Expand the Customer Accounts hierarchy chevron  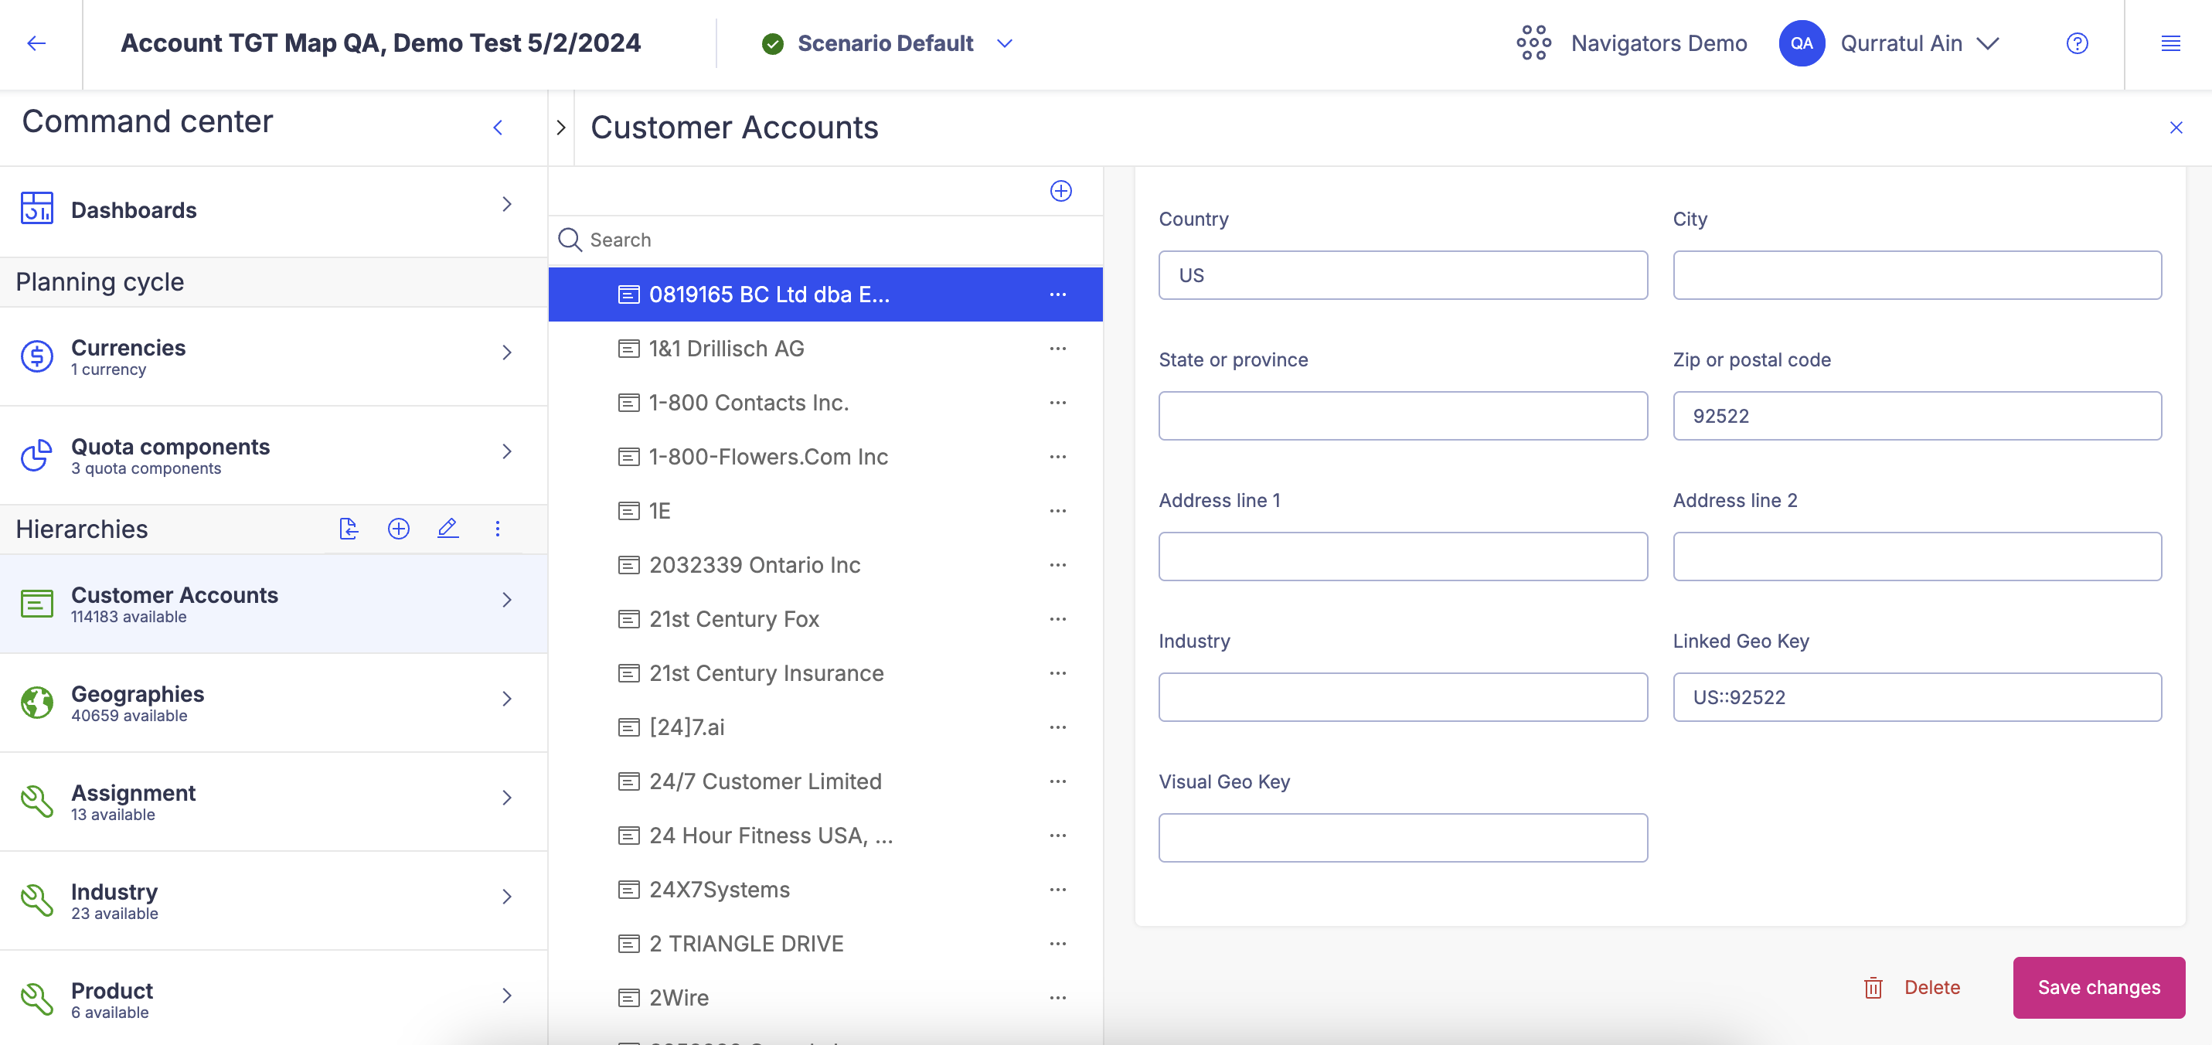pos(507,601)
